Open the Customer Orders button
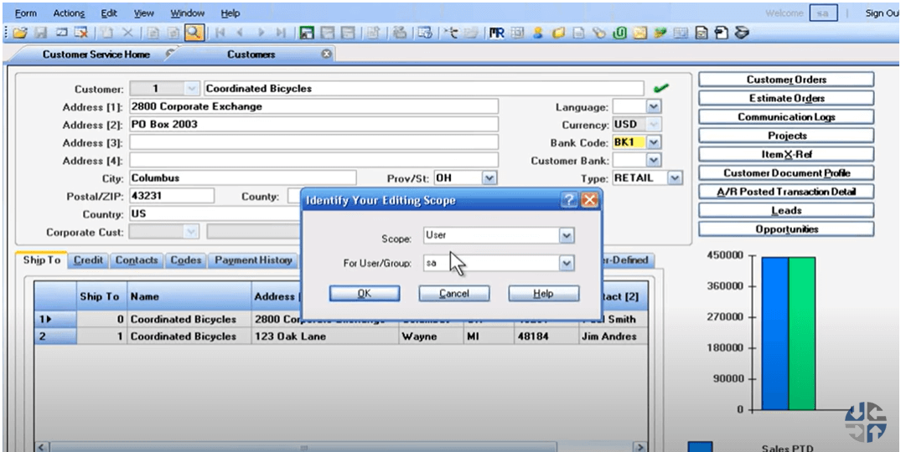906x452 pixels. pyautogui.click(x=786, y=80)
